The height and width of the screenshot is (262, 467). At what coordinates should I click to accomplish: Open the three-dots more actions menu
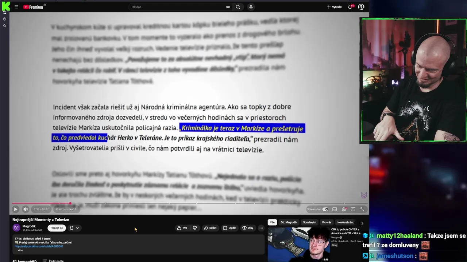[x=261, y=228]
